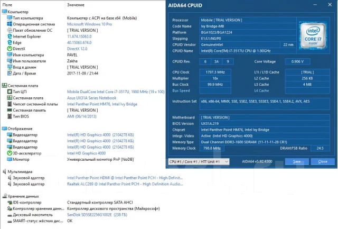Open the Intel Panther Point HDMI audio link
The width and height of the screenshot is (338, 229).
125,178
